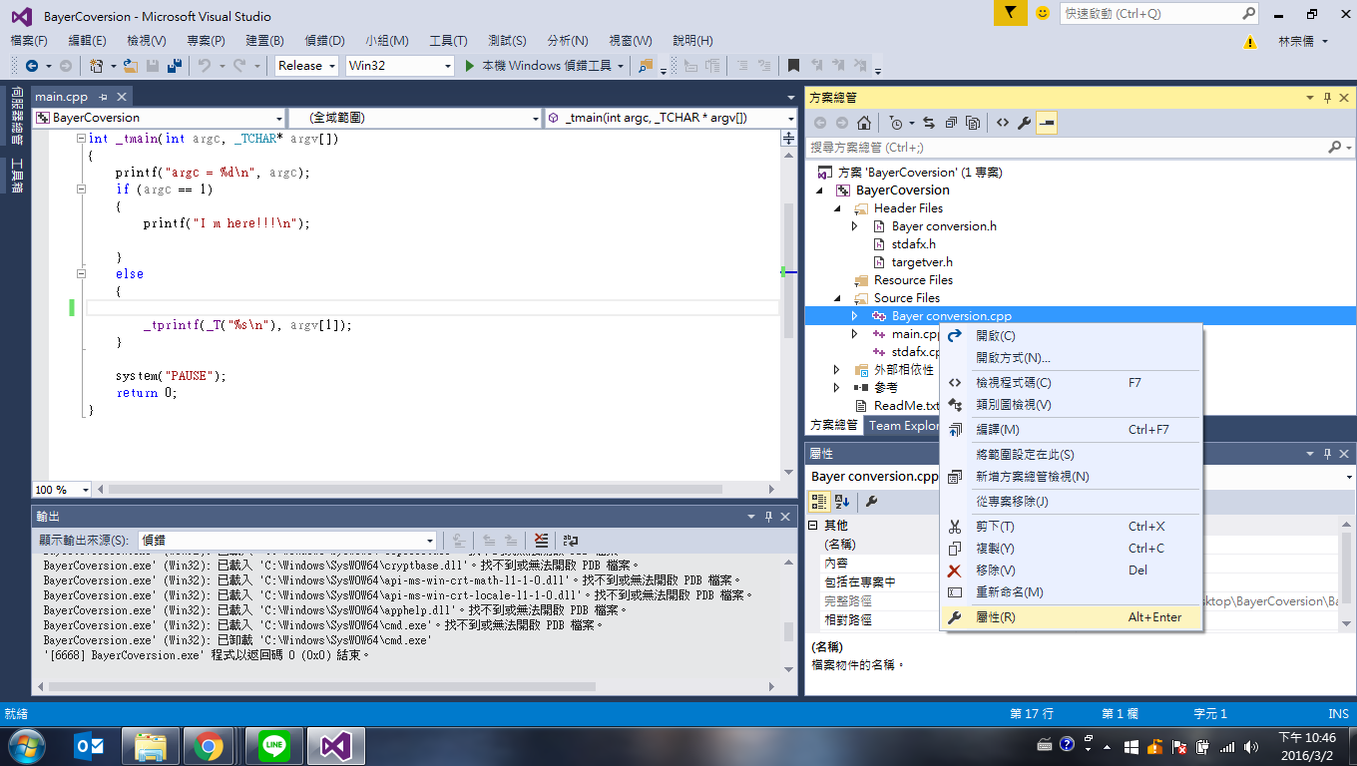Pin the 方案總管 panel with the pin icon
Viewport: 1357px width, 766px height.
coord(1326,97)
